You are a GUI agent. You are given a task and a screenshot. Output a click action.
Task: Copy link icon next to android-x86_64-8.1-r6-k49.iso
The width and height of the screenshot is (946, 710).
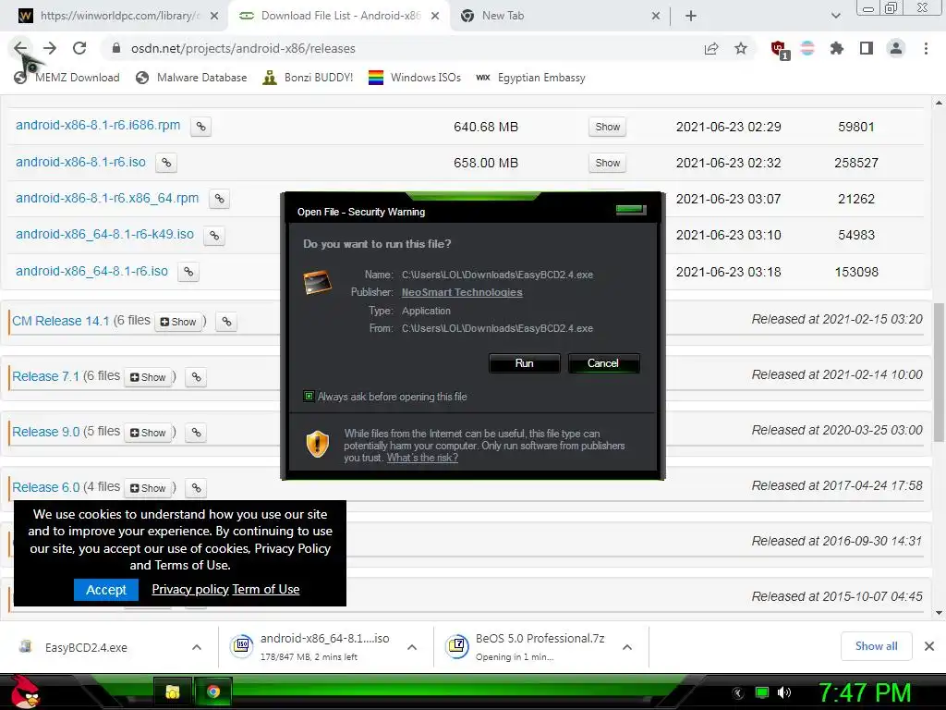click(214, 236)
